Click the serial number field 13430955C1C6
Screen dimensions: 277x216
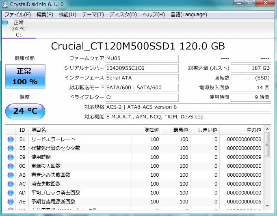[x=142, y=68]
